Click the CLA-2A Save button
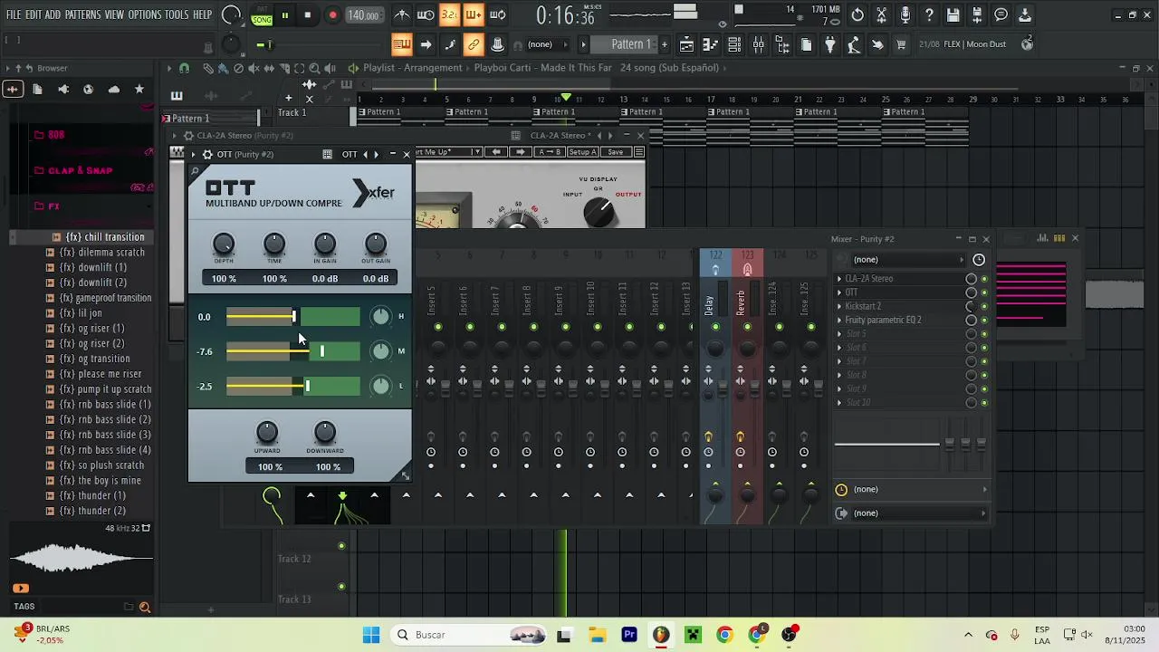This screenshot has width=1159, height=652. [x=615, y=152]
